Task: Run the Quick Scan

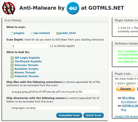Action: pyautogui.click(x=93, y=115)
